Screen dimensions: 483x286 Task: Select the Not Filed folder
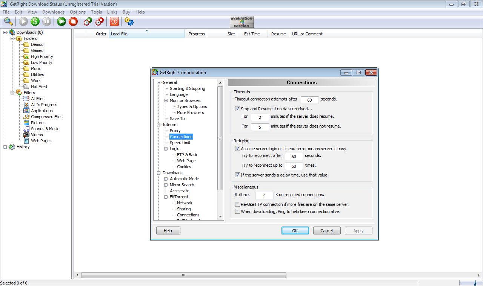point(39,87)
